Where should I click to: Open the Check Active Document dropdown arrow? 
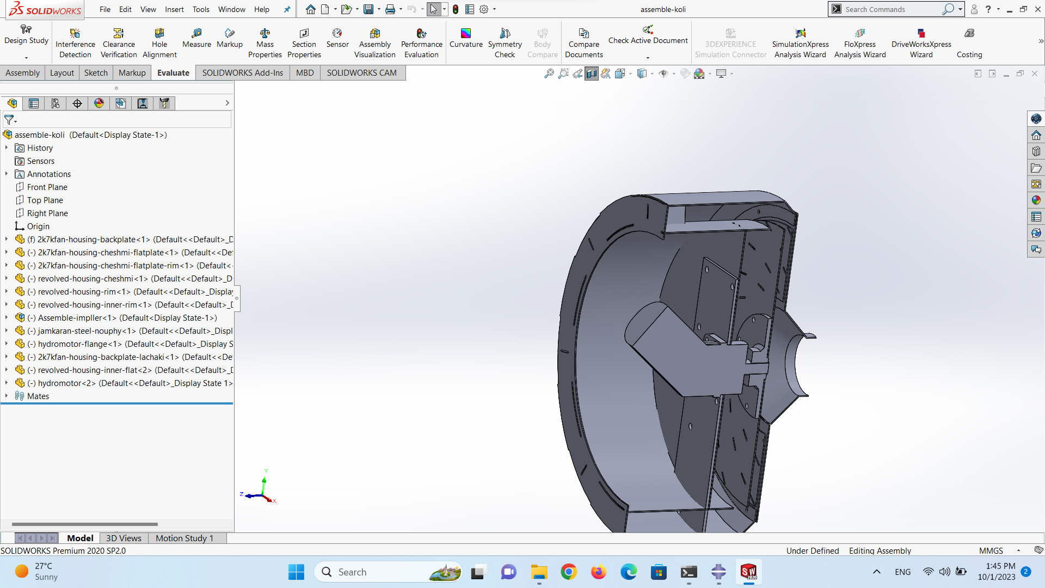tap(648, 58)
